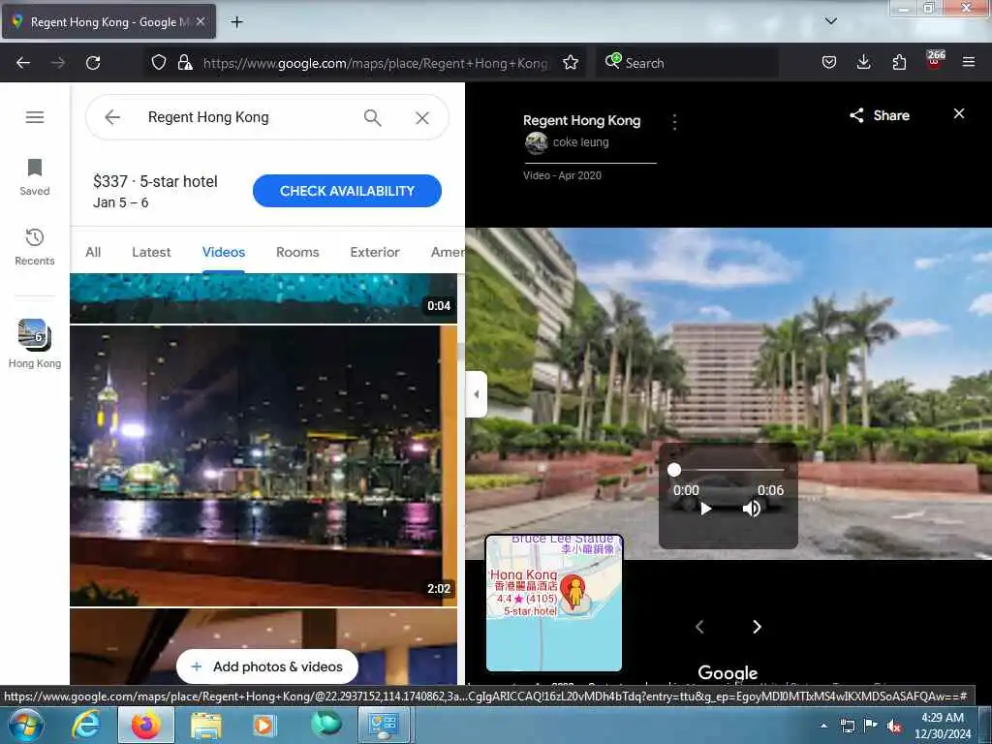Open the extension badge showing 266
Viewport: 992px width, 744px height.
(x=935, y=60)
